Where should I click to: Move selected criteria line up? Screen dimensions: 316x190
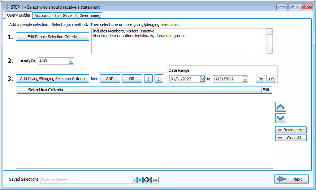pyautogui.click(x=281, y=107)
